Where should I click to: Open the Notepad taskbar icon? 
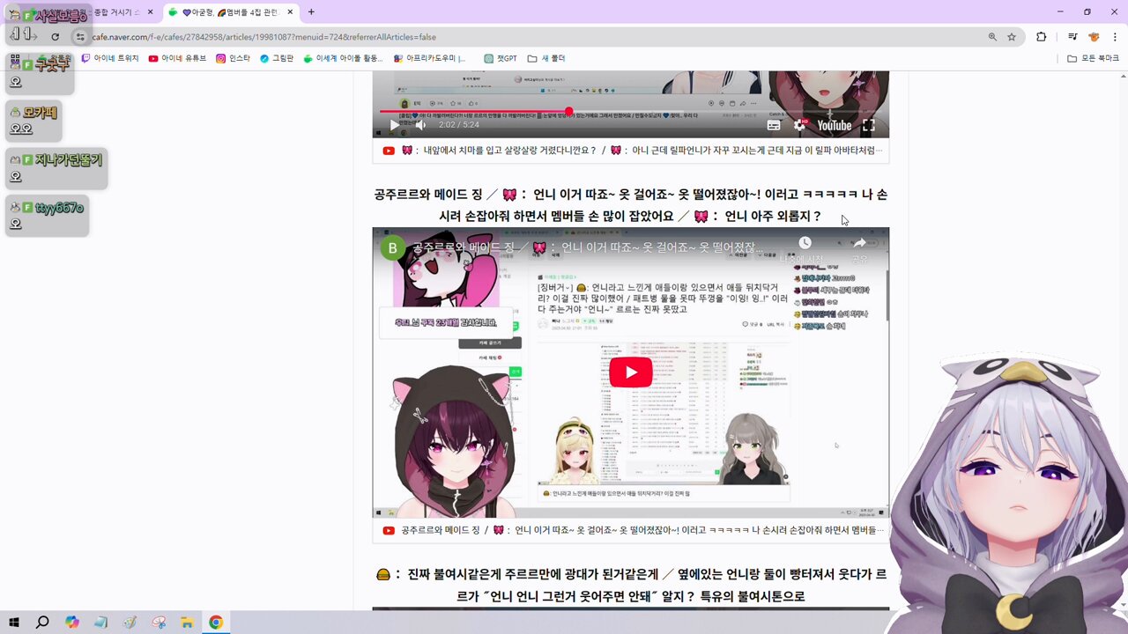coord(100,622)
